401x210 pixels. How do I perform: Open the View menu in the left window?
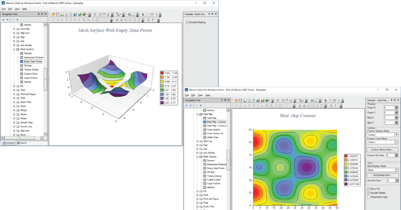[17, 9]
